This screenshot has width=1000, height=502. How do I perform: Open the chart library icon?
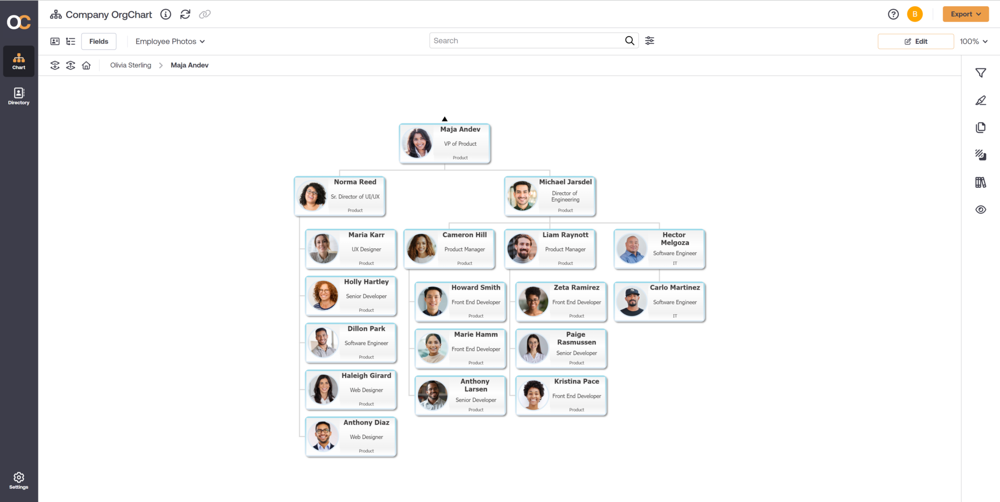coord(981,182)
